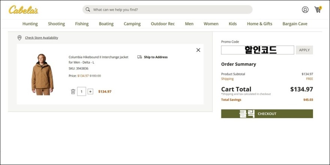Open the user account icon
The height and width of the screenshot is (165, 330).
pyautogui.click(x=305, y=10)
